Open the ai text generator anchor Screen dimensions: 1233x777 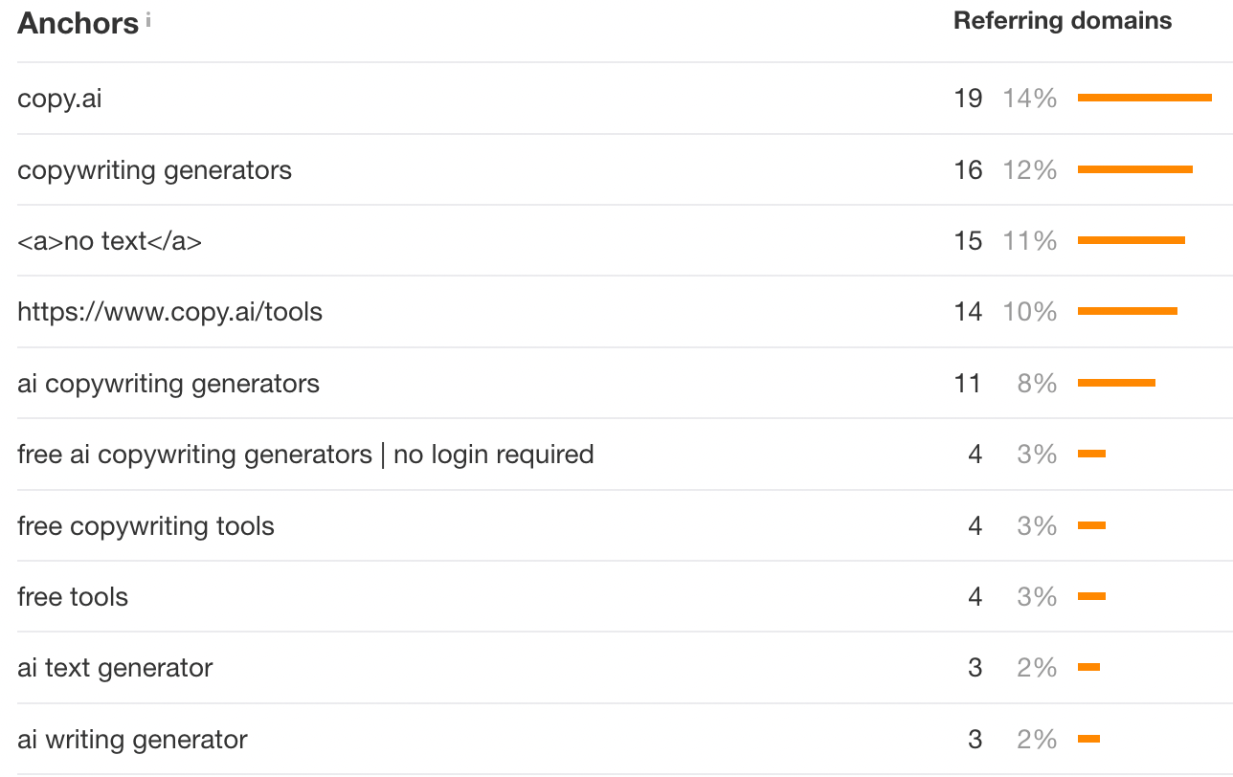point(115,668)
